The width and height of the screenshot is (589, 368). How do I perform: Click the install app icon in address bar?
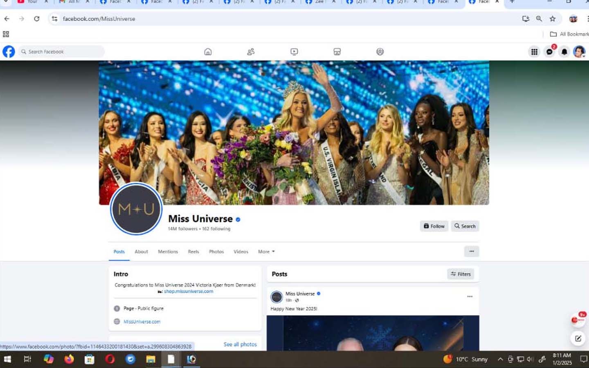click(526, 19)
